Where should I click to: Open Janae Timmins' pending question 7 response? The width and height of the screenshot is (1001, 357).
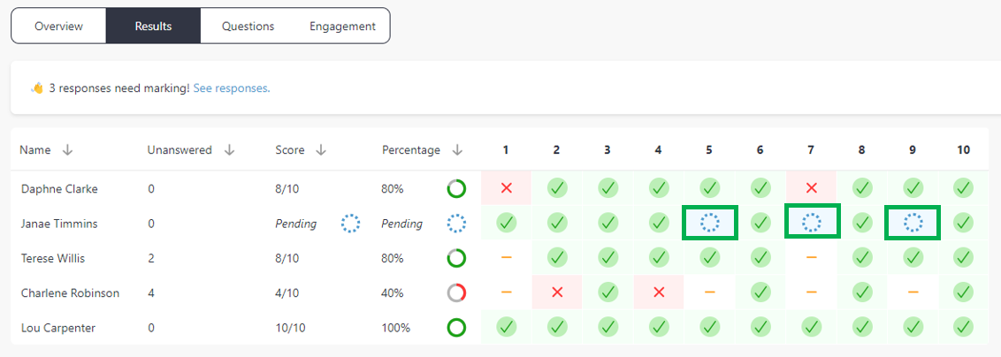[812, 223]
